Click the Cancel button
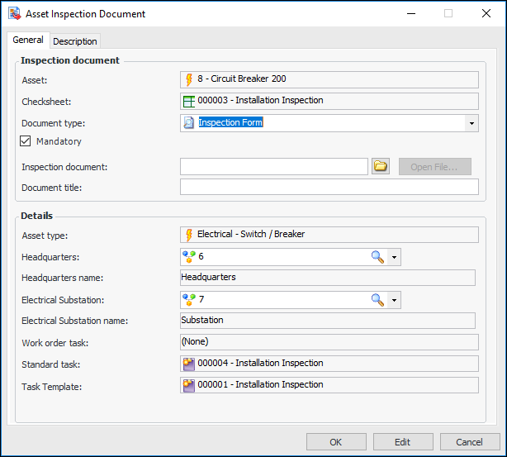507x457 pixels. coord(469,442)
